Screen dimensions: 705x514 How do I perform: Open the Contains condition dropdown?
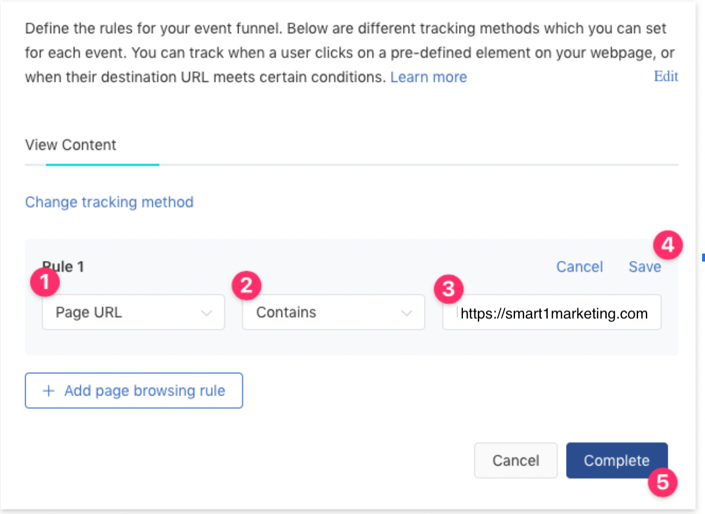click(x=333, y=313)
